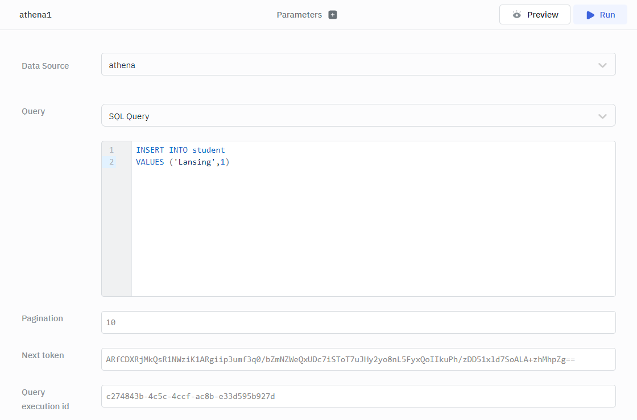Click the 'Lansing' string in the query
The image size is (637, 420).
[195, 162]
